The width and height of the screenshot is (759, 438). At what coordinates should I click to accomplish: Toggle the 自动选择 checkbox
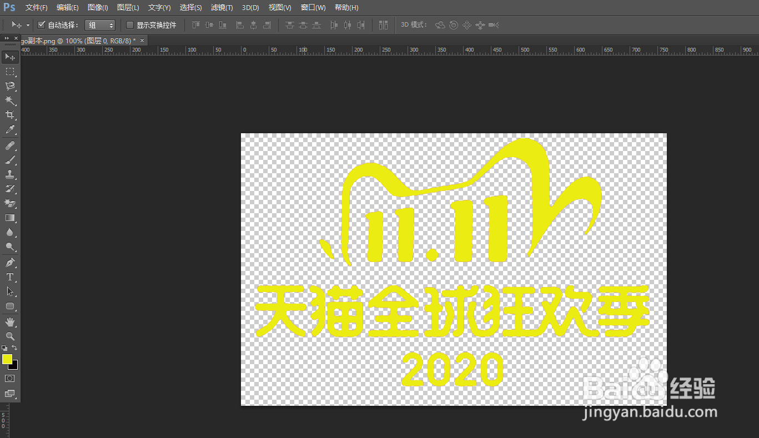(x=41, y=25)
